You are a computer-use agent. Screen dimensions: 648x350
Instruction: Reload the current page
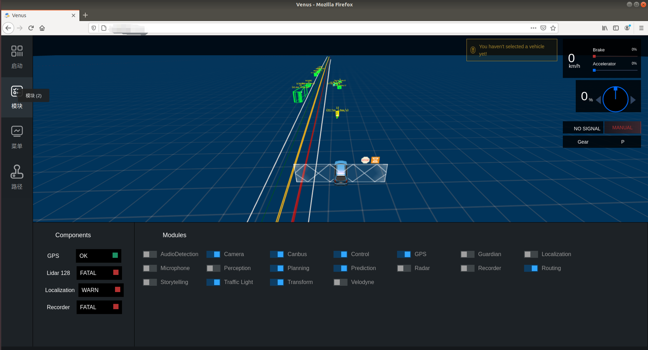[x=31, y=28]
